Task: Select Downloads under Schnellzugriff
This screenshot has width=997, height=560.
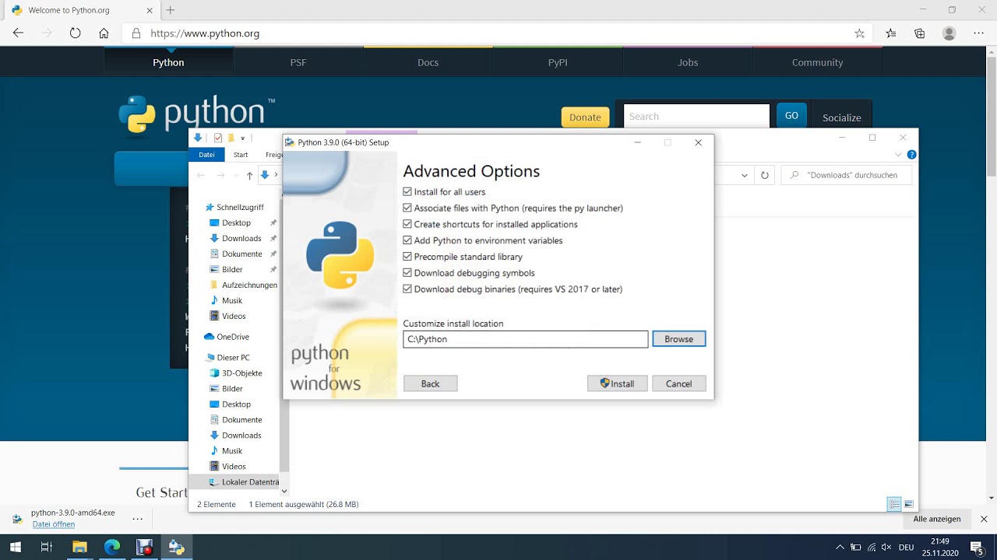Action: (241, 239)
